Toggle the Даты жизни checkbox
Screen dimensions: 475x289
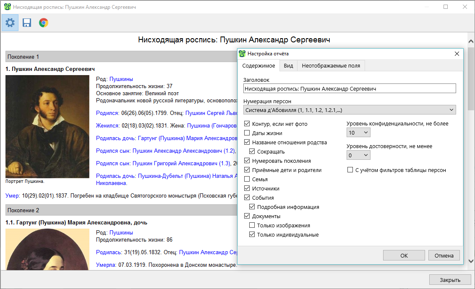point(247,133)
